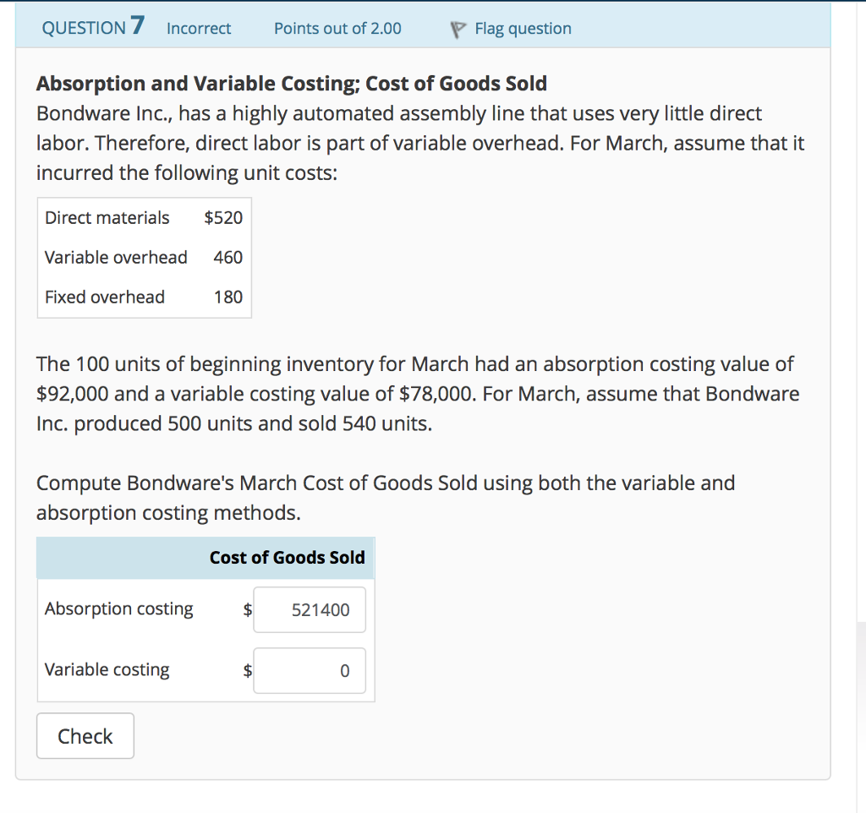
Task: Select the Absorption costing row label
Action: point(118,608)
